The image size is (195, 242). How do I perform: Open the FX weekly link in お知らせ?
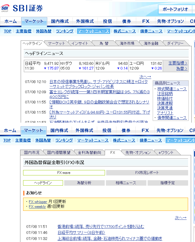37,207
